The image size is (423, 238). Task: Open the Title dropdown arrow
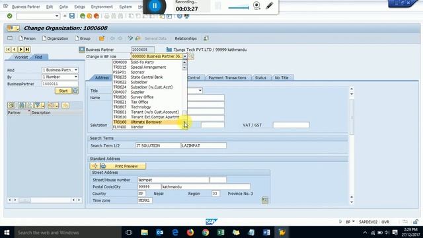coord(200,91)
